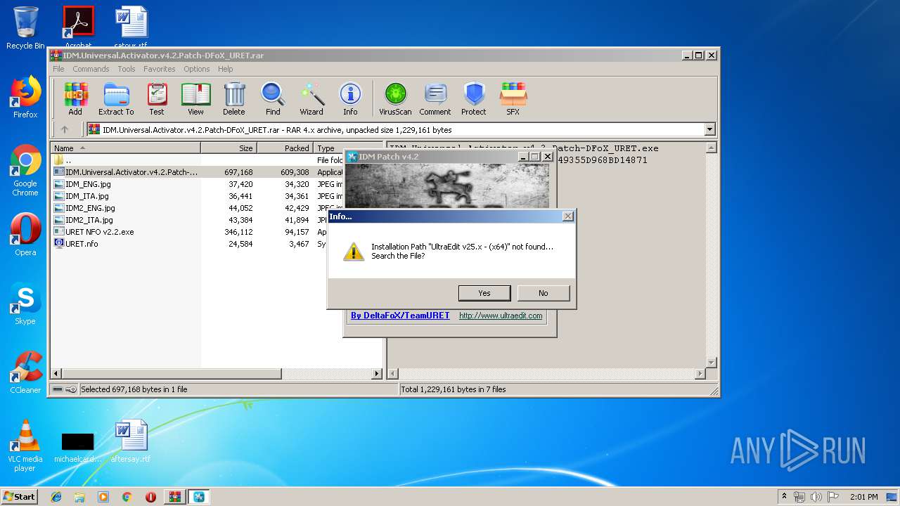Sort file list by Name column
The height and width of the screenshot is (506, 900).
[126, 148]
